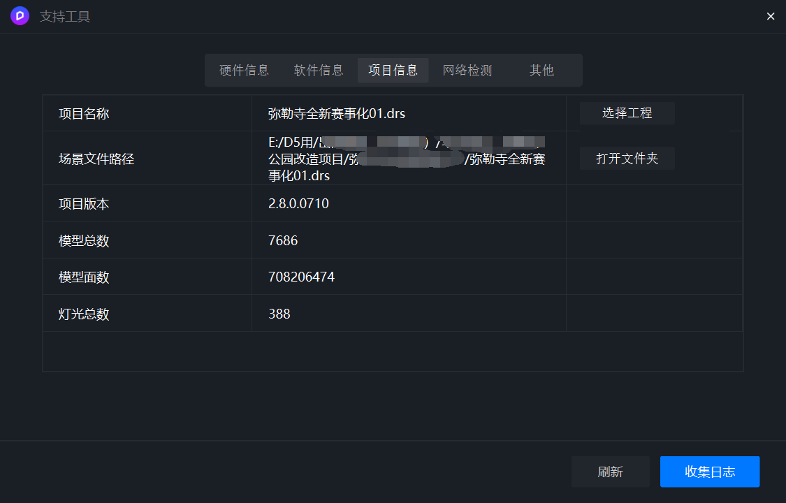Image resolution: width=786 pixels, height=503 pixels.
Task: Click the model count value 7686
Action: tap(283, 240)
